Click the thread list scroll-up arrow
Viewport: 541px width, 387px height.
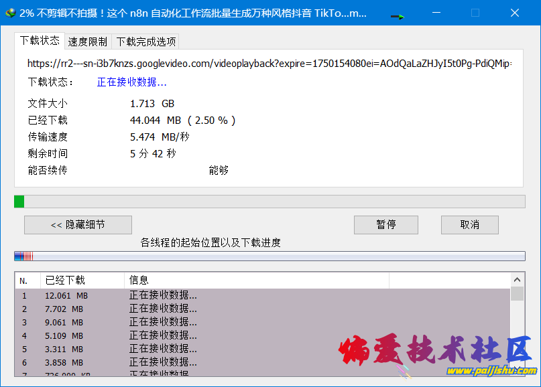pos(517,280)
